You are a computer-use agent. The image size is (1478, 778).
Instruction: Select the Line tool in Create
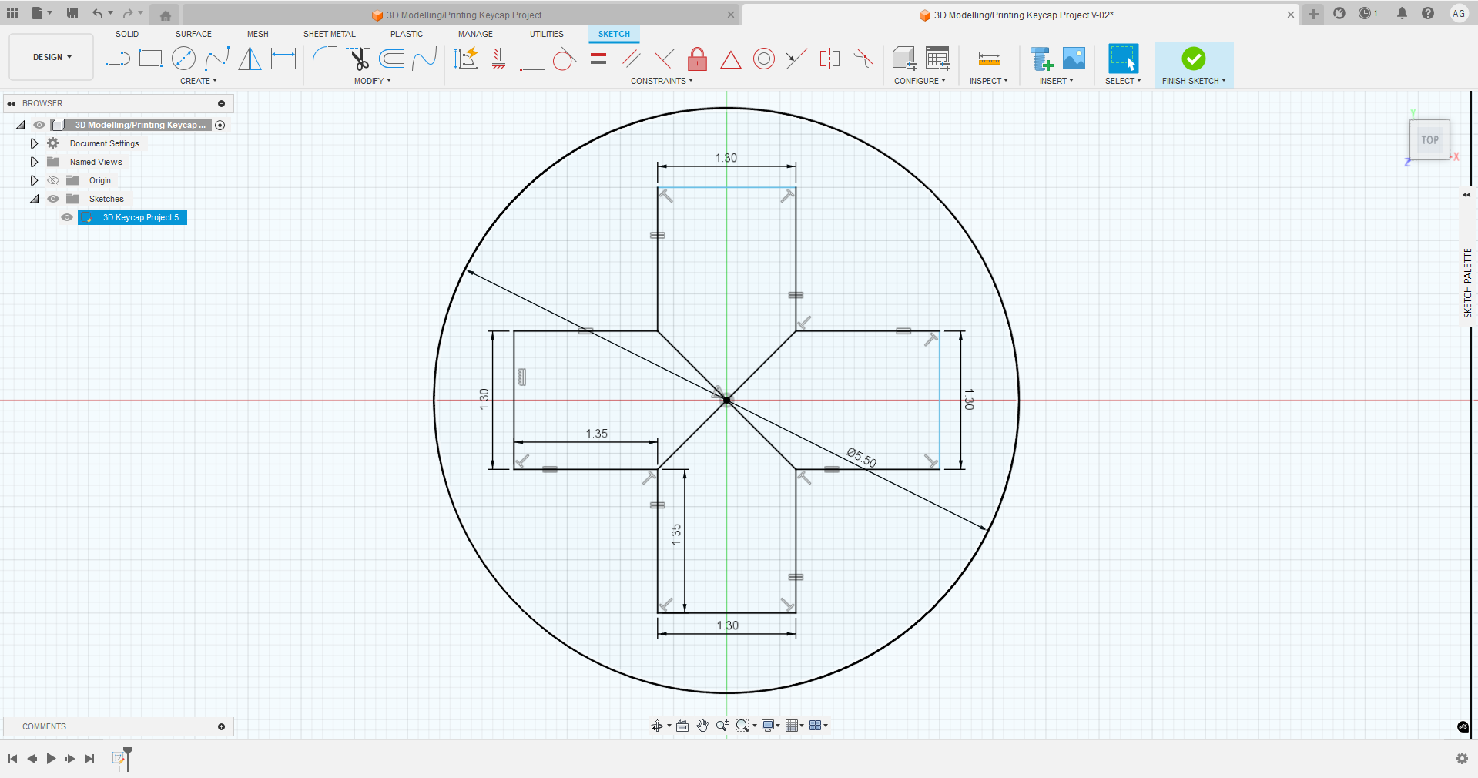point(117,59)
